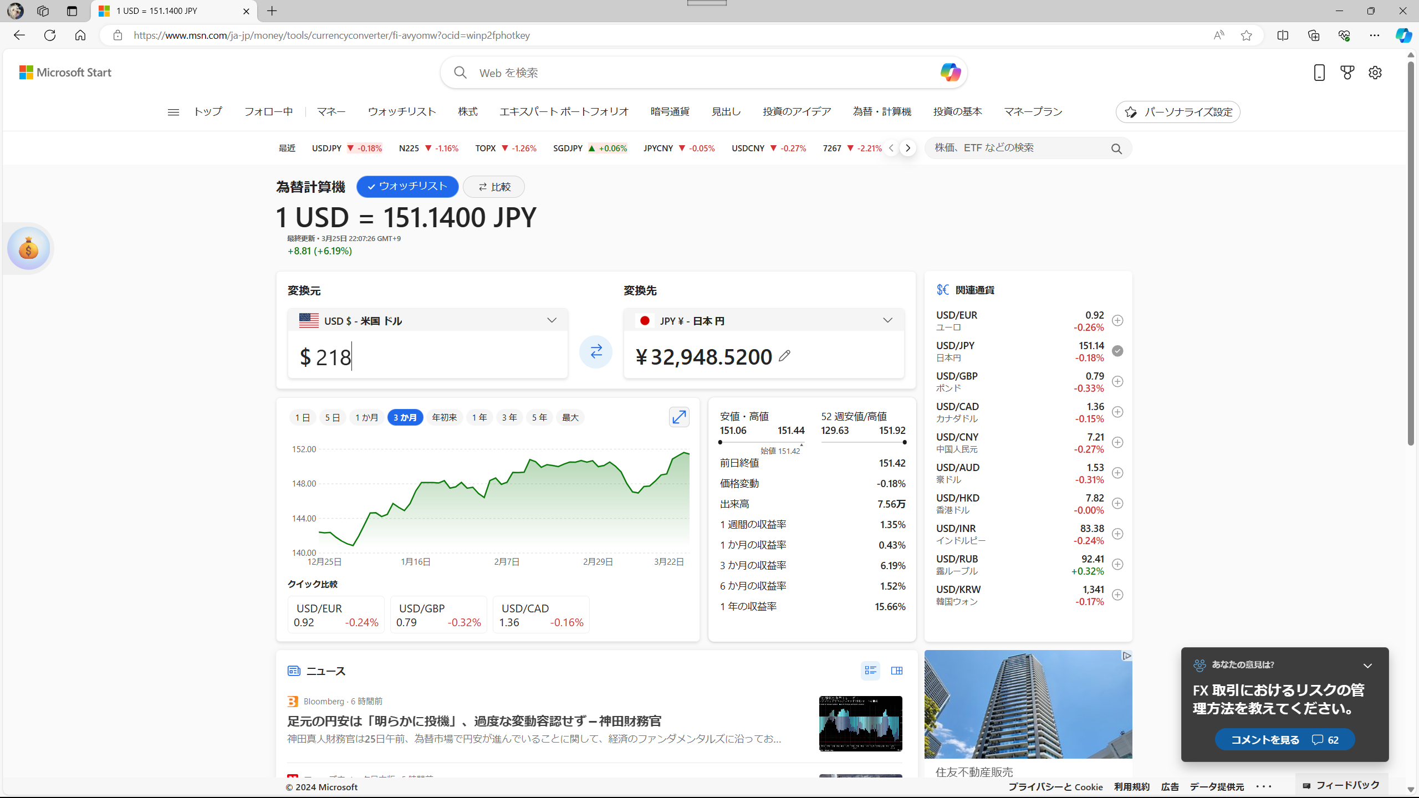This screenshot has height=798, width=1419.
Task: Open Edge Settings and more menu
Action: 1375,35
